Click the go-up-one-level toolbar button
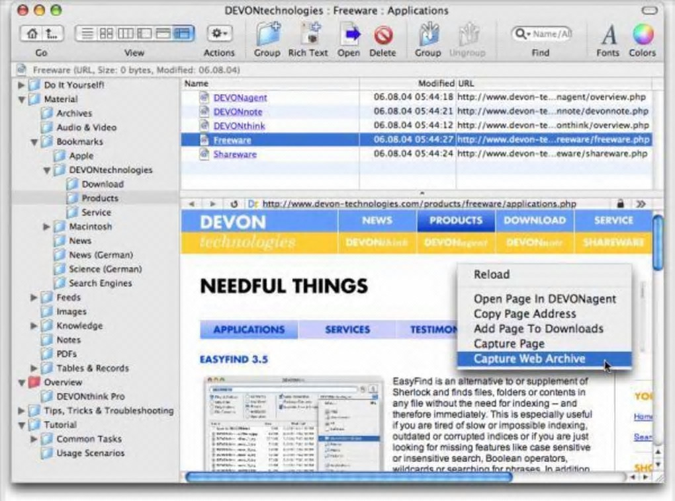675x501 pixels. coord(52,34)
